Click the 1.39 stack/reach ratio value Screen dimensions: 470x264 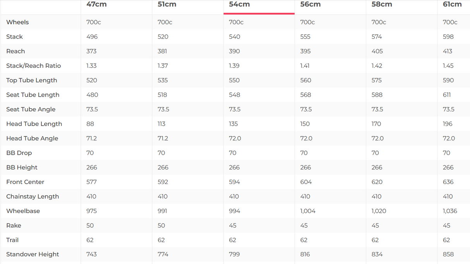[x=234, y=66]
